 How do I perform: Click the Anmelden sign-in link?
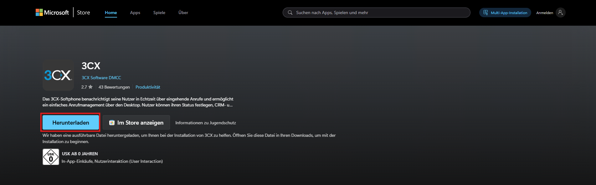tap(544, 13)
